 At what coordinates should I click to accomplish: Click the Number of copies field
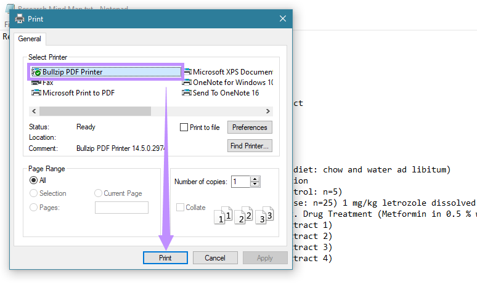240,182
